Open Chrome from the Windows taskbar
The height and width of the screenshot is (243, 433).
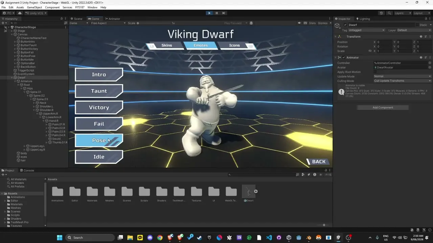(160, 238)
